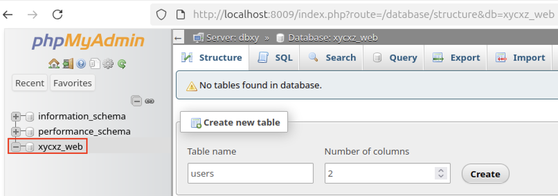Click the database icon in the breadcrumb
558x196 pixels.
[280, 38]
